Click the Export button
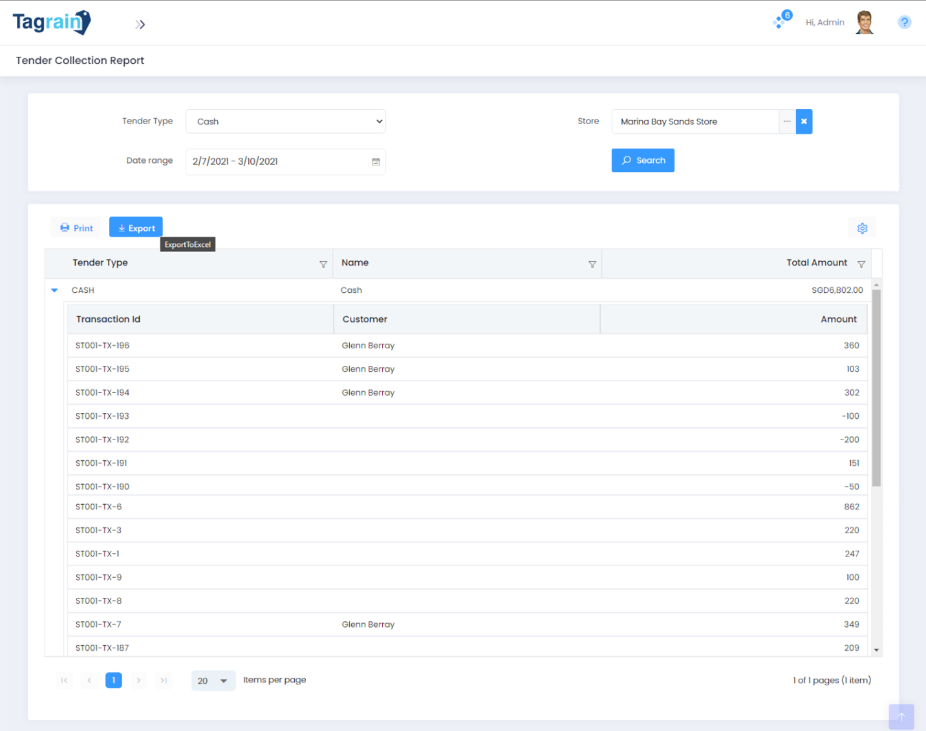Screen dimensions: 926x731 (x=136, y=228)
